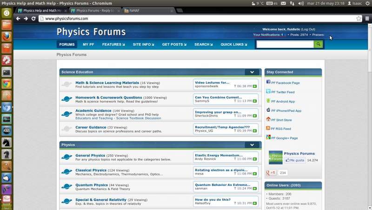Open the Science Textbook Discussion subforum link
The image size is (372, 210).
tap(139, 118)
